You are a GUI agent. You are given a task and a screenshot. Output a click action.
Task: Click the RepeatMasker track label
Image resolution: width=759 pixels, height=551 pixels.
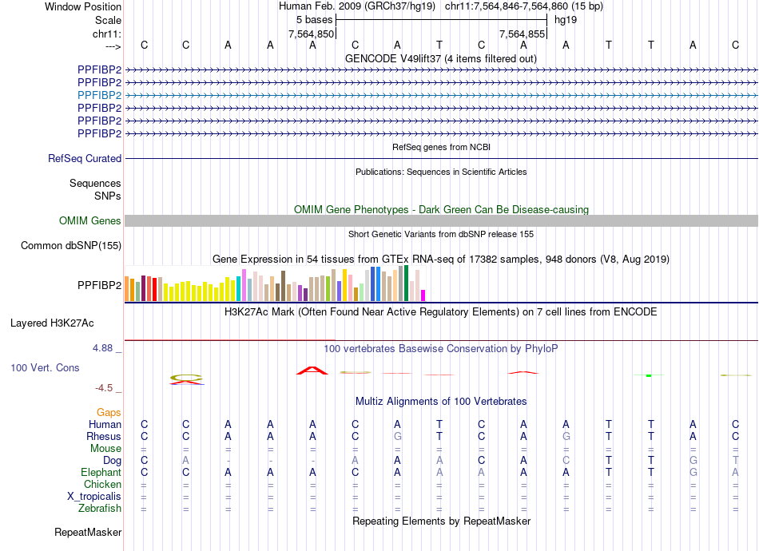point(88,532)
